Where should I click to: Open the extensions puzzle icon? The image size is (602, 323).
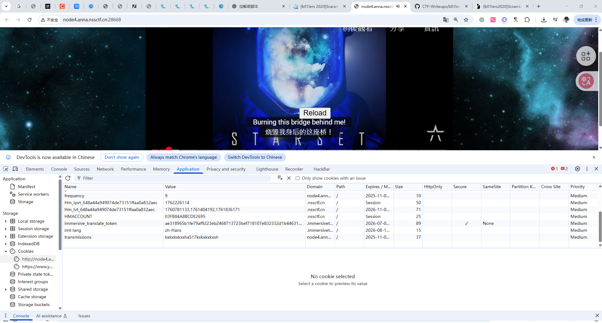527,20
